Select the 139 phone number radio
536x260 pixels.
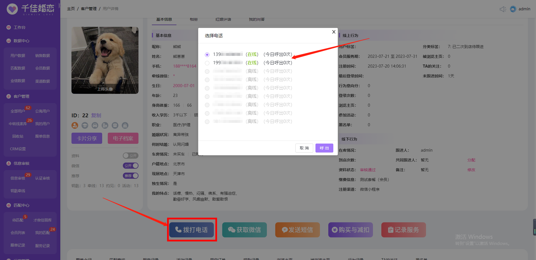(207, 55)
